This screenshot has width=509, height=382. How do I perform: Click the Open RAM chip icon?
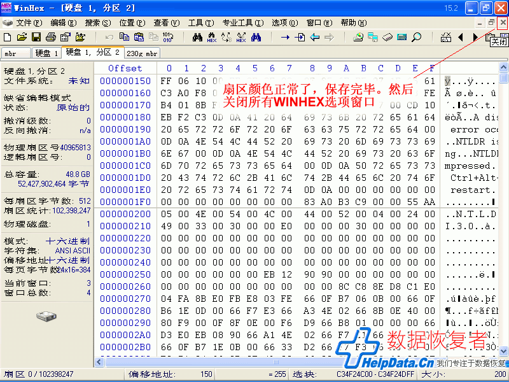387,37
